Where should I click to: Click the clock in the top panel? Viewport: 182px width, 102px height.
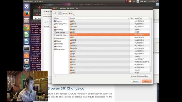coord(152,1)
